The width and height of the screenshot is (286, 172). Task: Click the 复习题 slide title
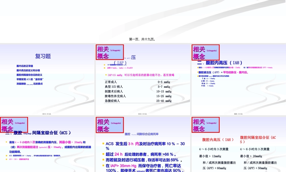43,56
